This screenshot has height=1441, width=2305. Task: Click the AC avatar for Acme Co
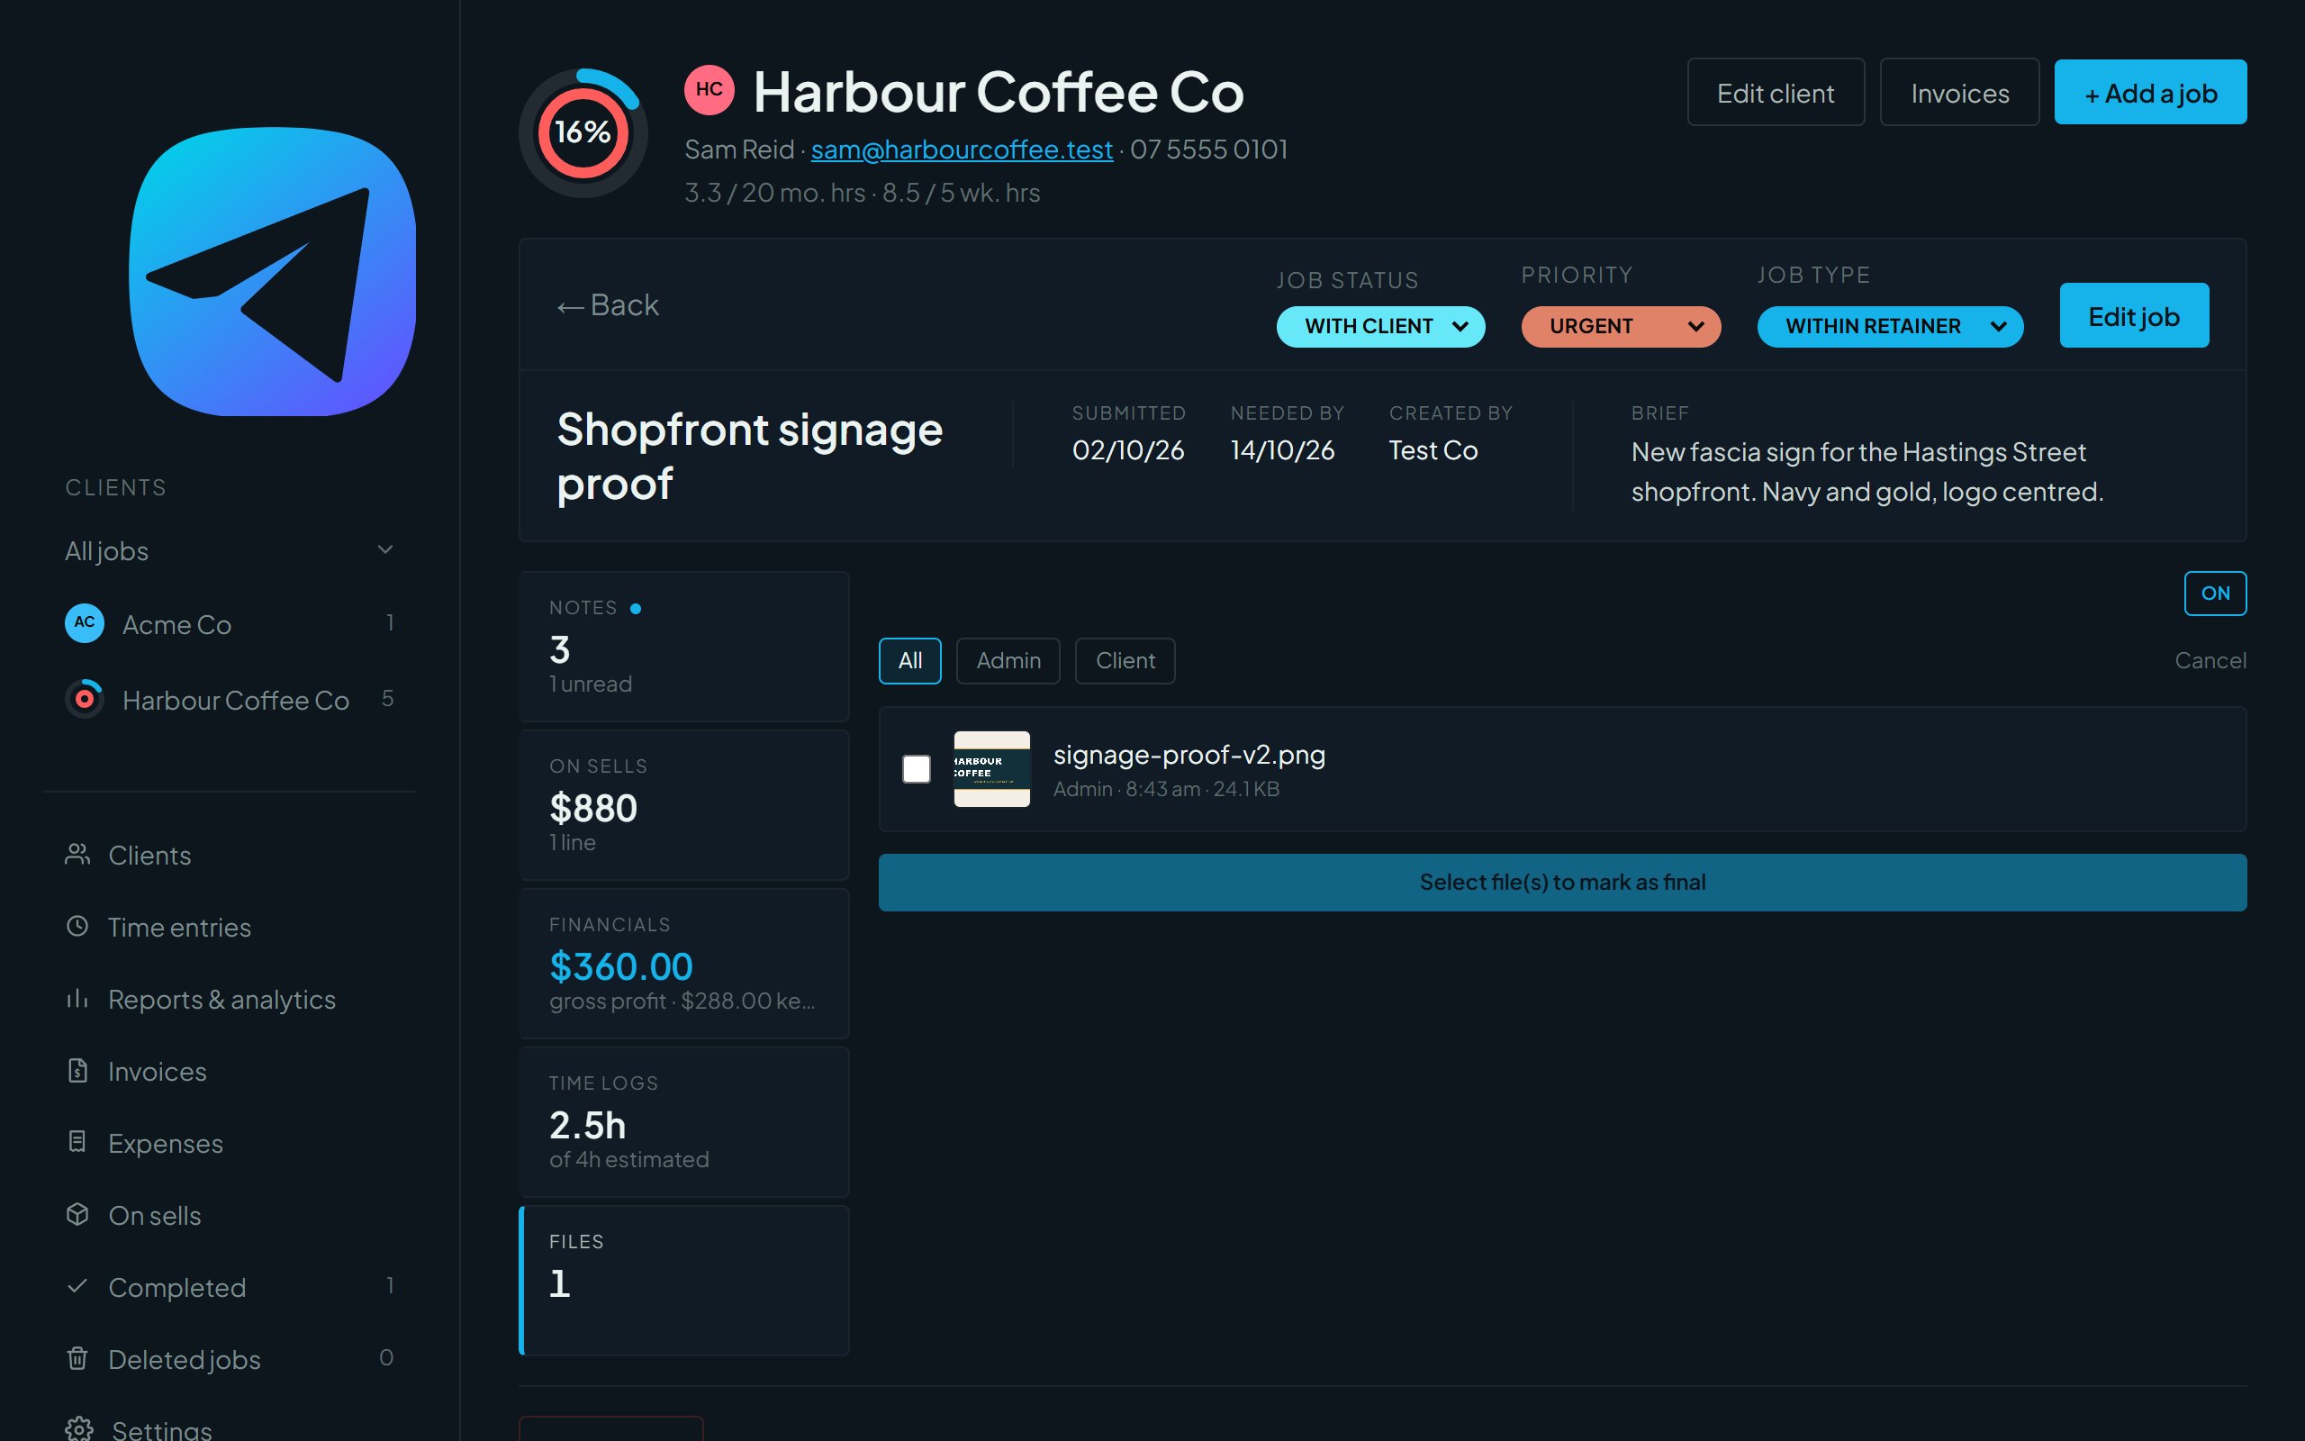pos(85,623)
